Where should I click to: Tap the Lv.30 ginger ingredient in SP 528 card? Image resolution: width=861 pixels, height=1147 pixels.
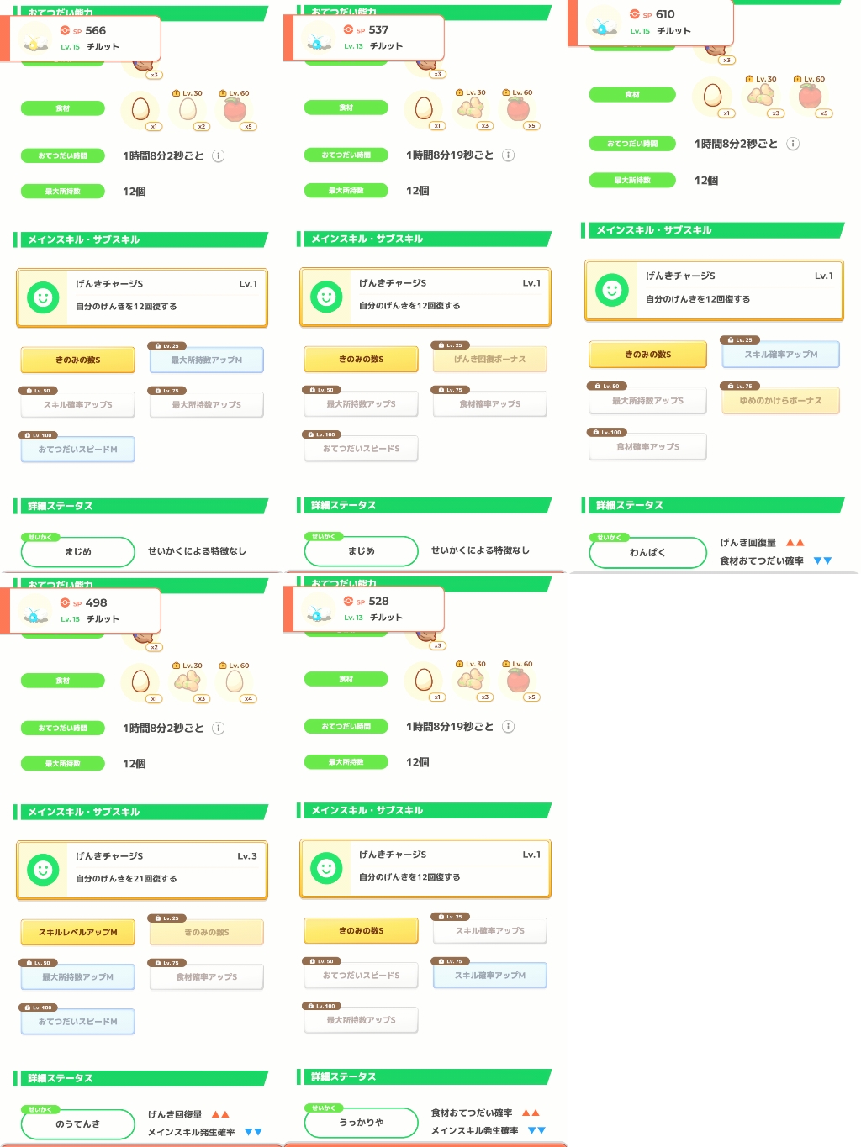[471, 680]
